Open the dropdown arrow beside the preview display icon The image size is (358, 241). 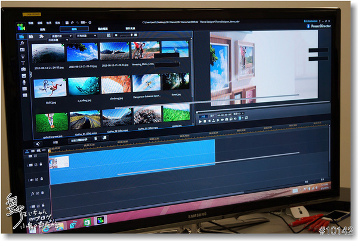pyautogui.click(x=243, y=118)
